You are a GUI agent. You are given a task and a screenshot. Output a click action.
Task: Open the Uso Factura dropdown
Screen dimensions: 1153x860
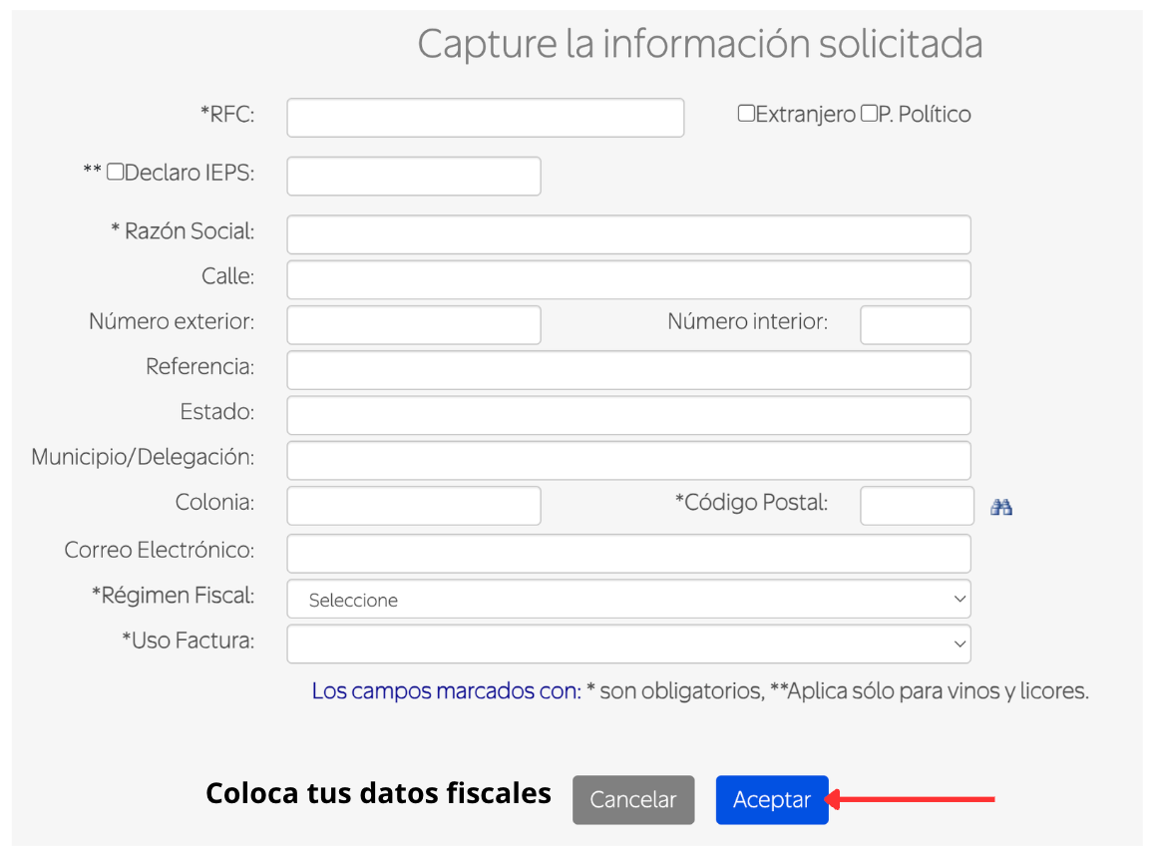pyautogui.click(x=628, y=644)
